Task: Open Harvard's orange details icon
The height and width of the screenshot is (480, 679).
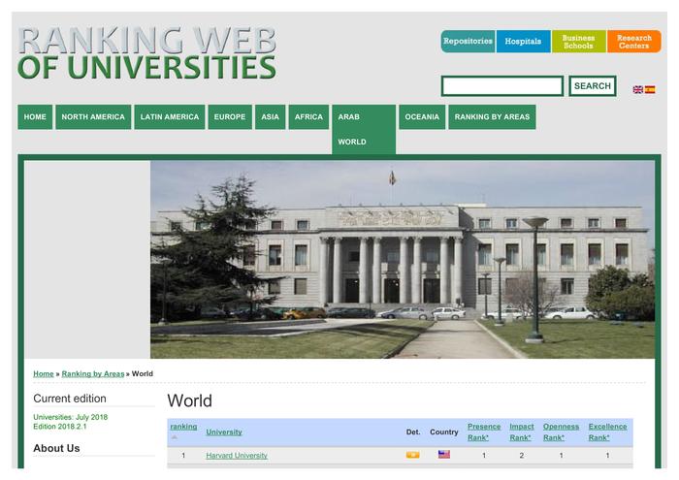Action: (412, 455)
